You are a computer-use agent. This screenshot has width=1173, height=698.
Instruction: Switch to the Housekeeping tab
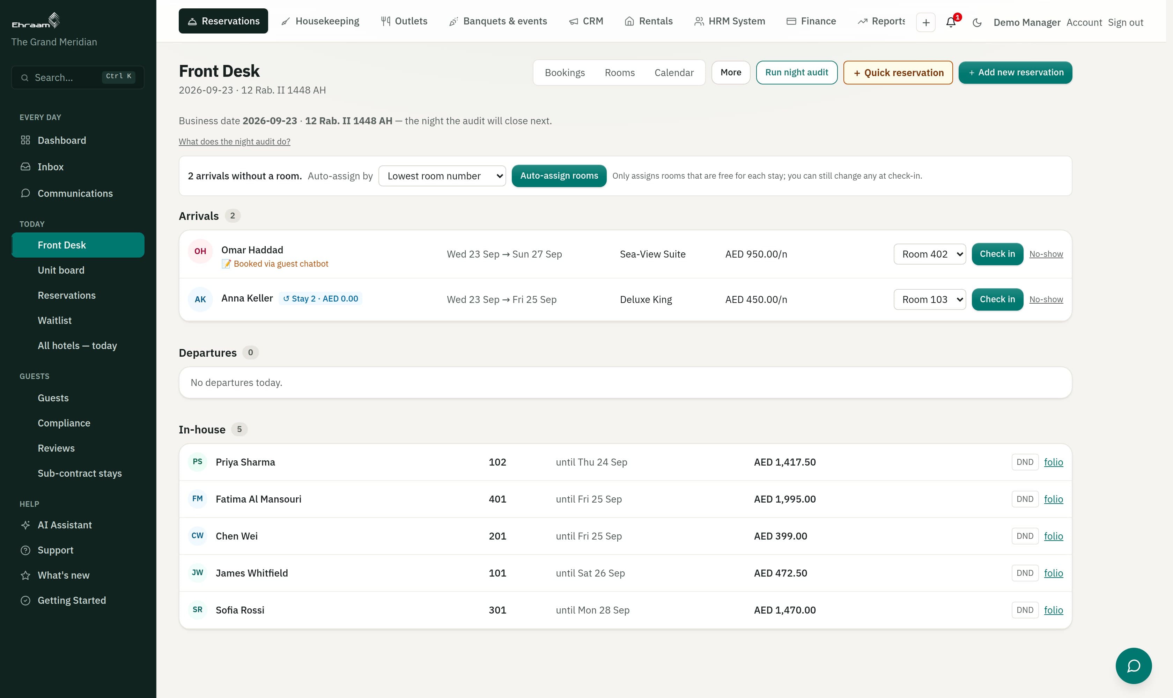[320, 21]
